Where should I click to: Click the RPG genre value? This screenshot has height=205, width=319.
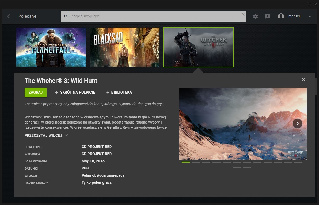85,168
